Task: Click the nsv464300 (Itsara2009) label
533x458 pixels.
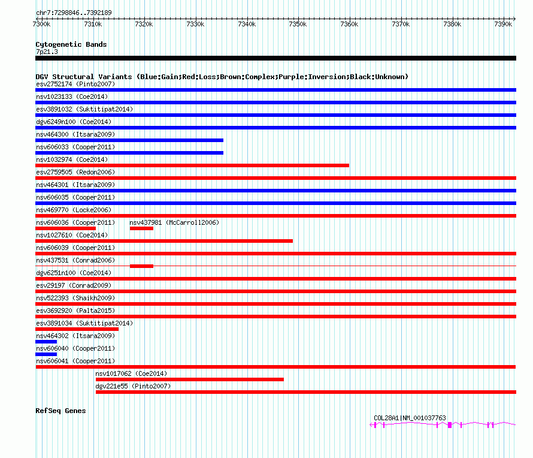Action: (75, 134)
